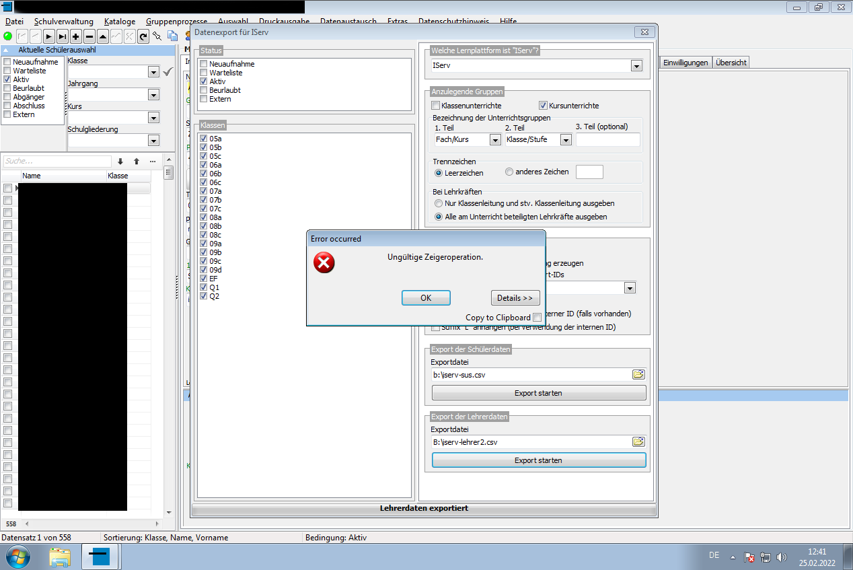853x570 pixels.
Task: Open the Schulverwaltung menu
Action: (x=64, y=22)
